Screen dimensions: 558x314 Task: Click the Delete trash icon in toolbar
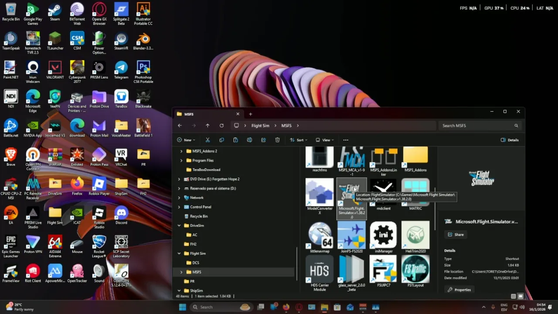point(277,140)
